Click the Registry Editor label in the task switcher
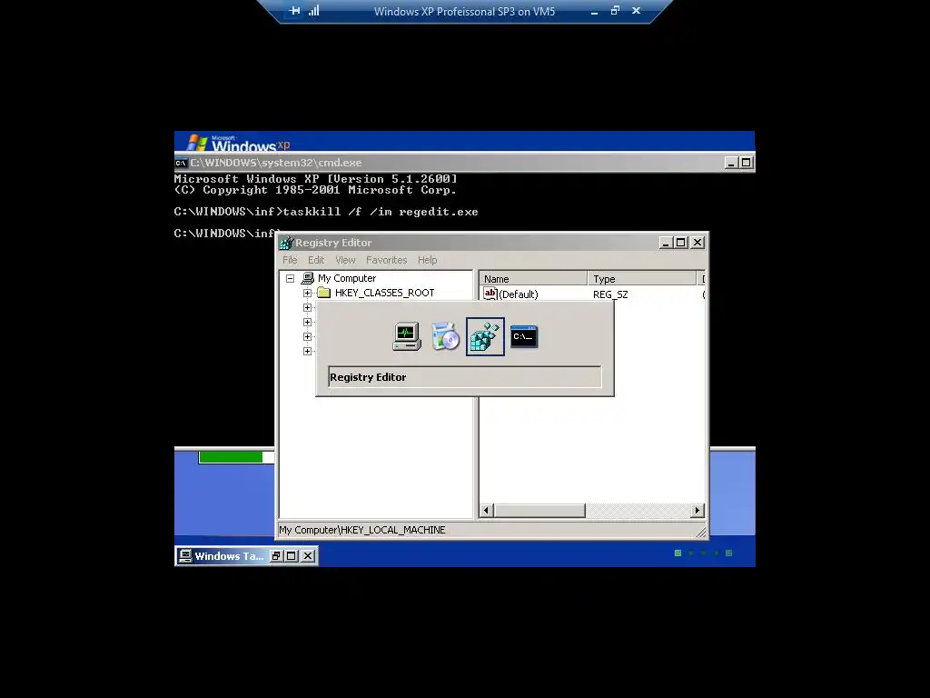This screenshot has width=930, height=698. [x=368, y=377]
